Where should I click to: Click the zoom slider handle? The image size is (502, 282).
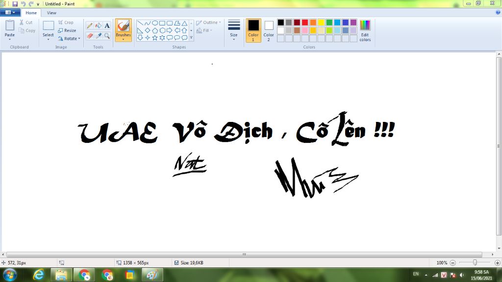475,262
